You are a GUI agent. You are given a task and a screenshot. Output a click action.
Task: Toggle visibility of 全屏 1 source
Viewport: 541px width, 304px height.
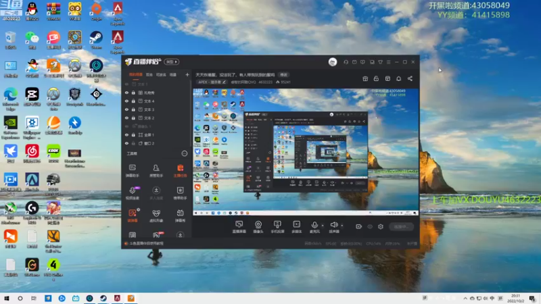pos(126,134)
